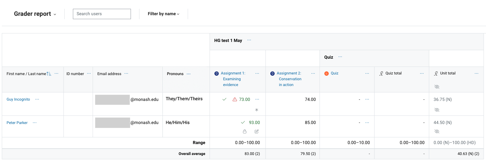The image size is (486, 162).
Task: Click the Assignment 1 assignment icon
Action: click(x=217, y=74)
